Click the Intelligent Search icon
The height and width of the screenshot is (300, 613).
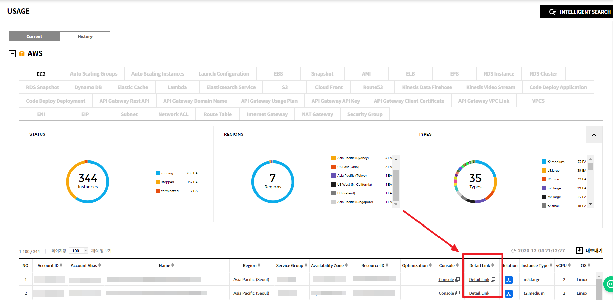553,12
